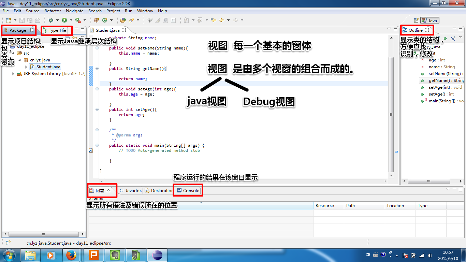Expand JRE System Library node
The height and width of the screenshot is (262, 466).
pos(13,74)
